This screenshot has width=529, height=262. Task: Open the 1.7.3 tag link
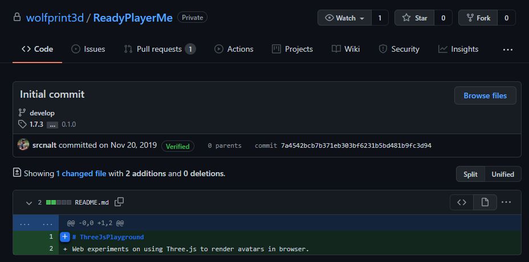coord(36,124)
